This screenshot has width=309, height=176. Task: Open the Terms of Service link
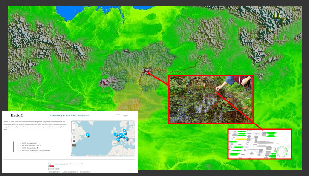[x=54, y=172]
